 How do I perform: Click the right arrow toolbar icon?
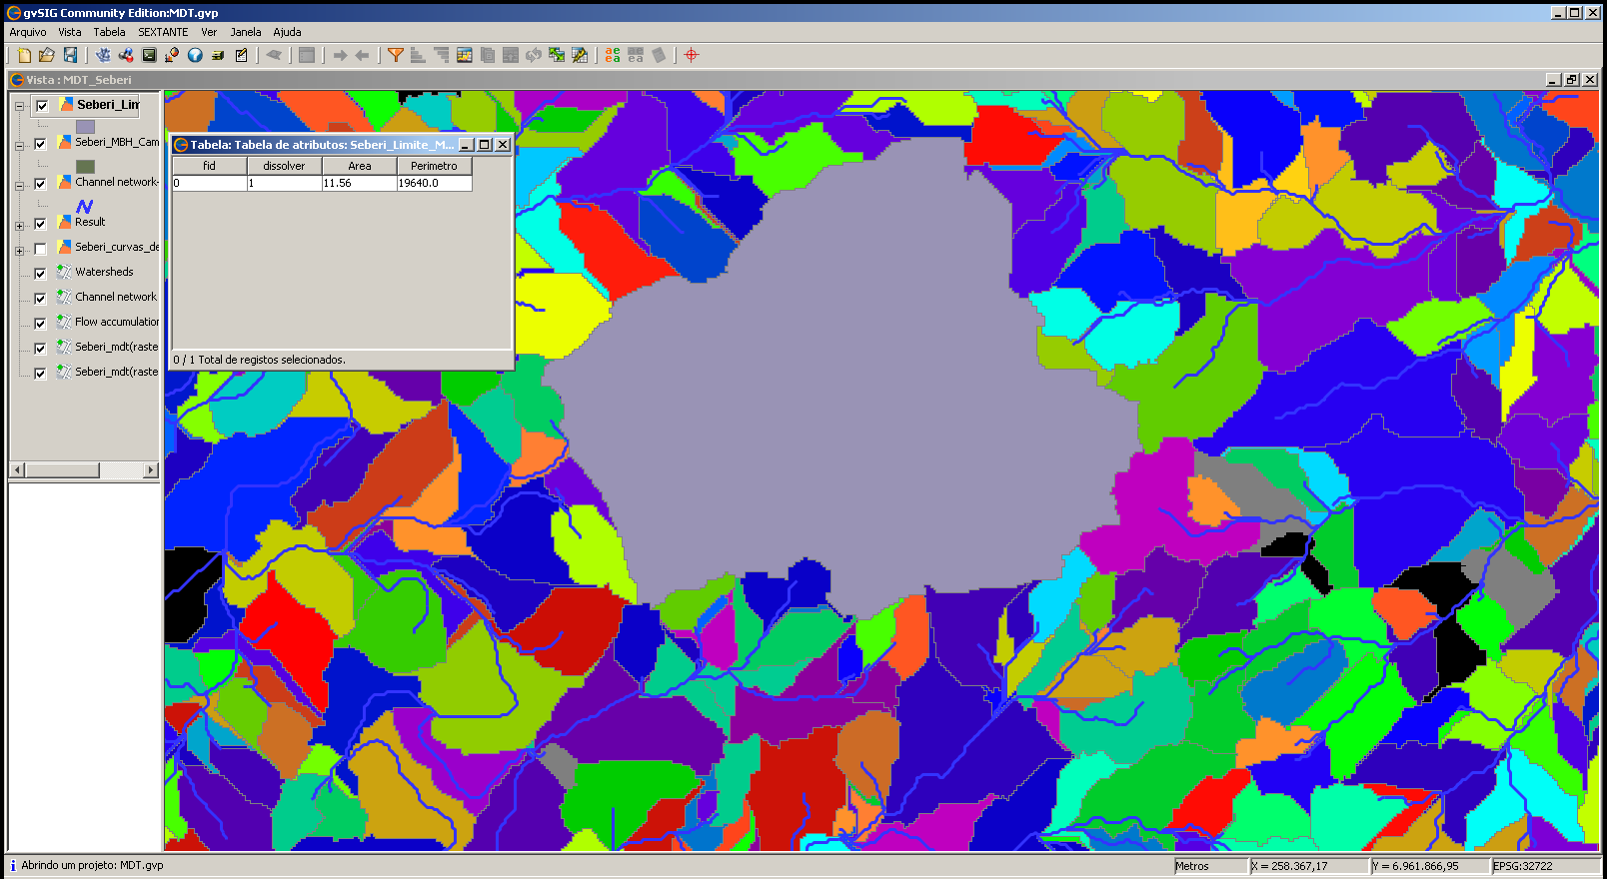point(340,55)
